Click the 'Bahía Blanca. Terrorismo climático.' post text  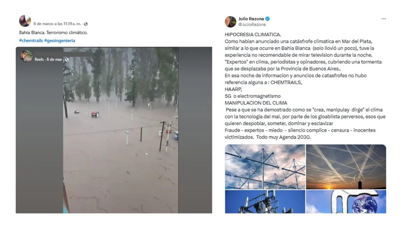point(53,32)
